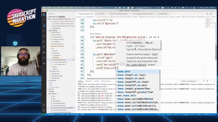Click the e2e:system npm script entry
Image resolution: width=218 pixels, height=122 pixels.
click(57, 101)
